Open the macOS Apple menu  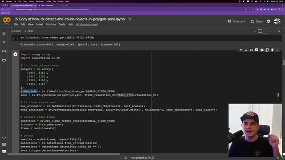pyautogui.click(x=3, y=1)
